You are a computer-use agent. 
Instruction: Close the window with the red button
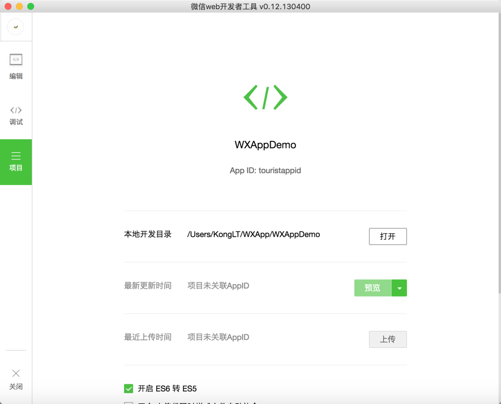click(8, 6)
